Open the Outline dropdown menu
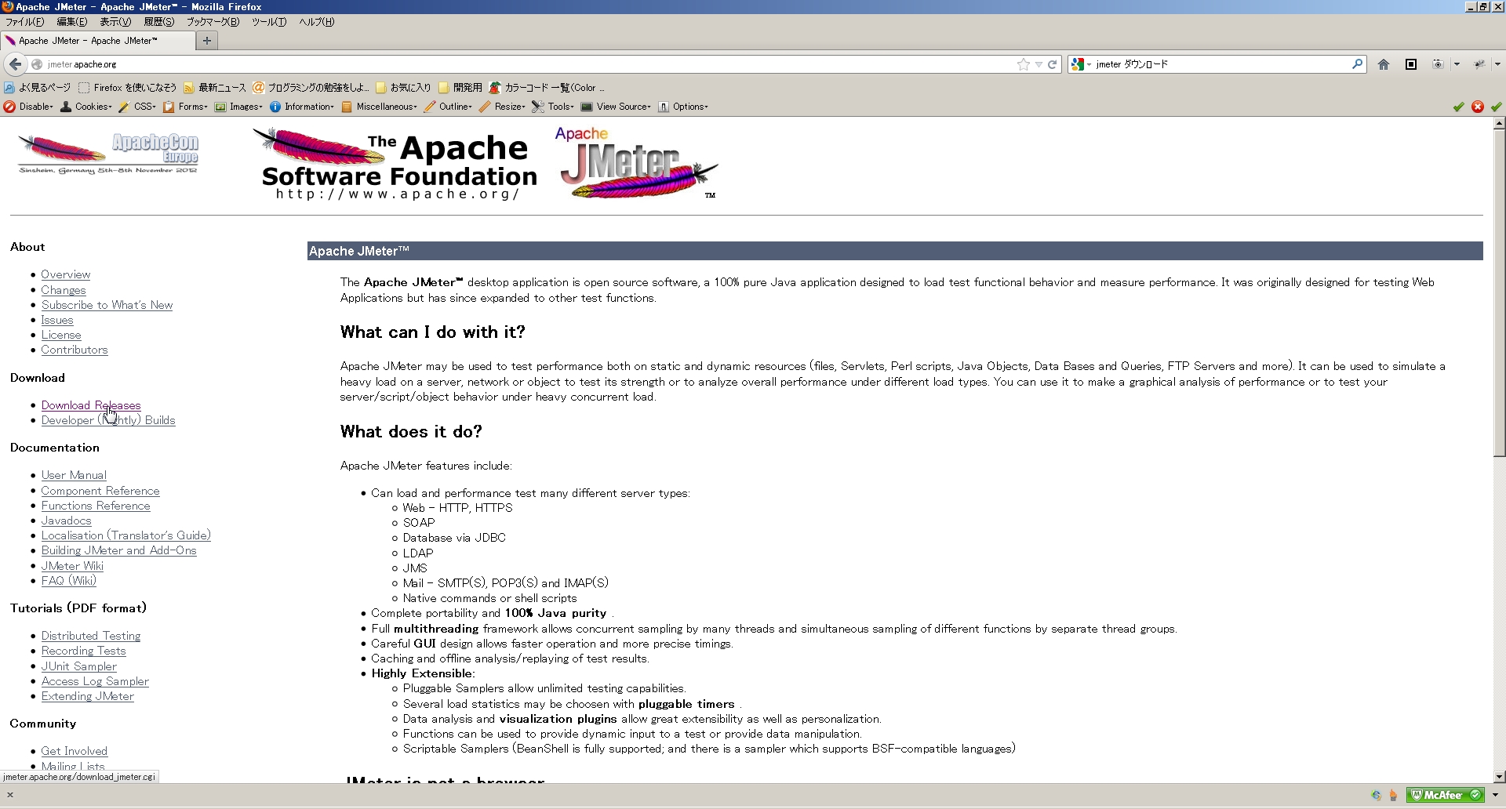Screen dimensions: 1506x809 click(448, 107)
